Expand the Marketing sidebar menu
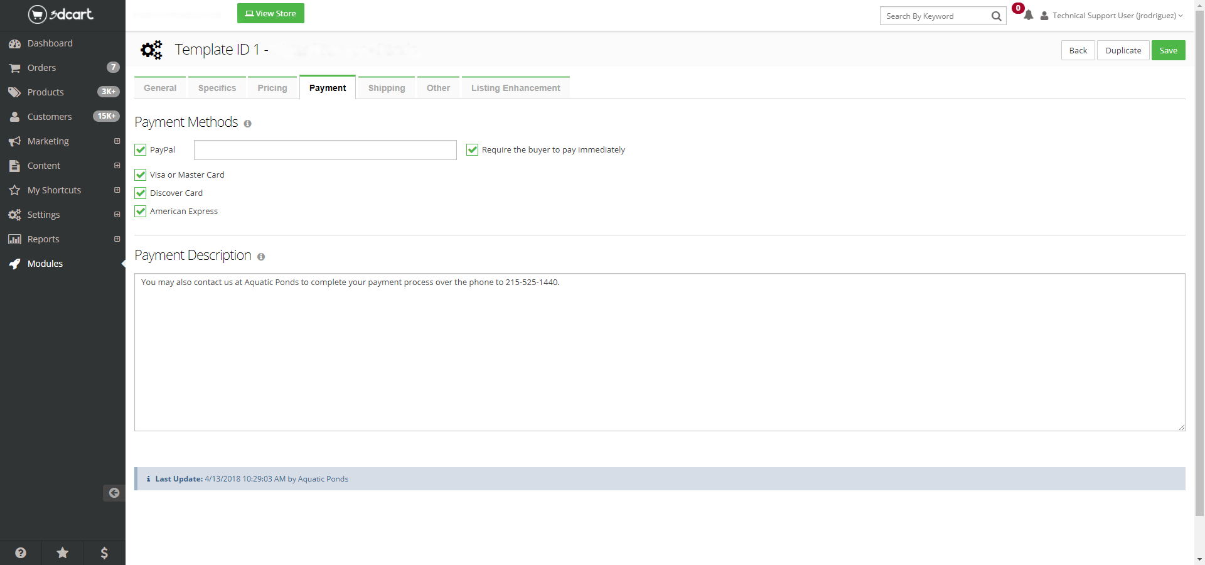Screen dimensions: 1205x565 click(x=117, y=141)
